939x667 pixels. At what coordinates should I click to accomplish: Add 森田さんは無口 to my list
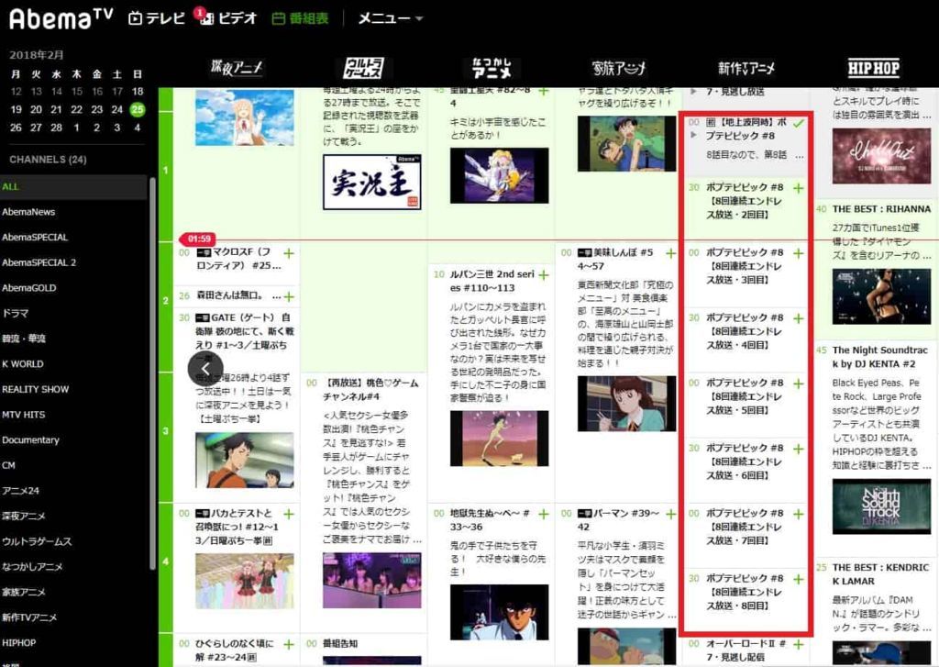tap(289, 297)
